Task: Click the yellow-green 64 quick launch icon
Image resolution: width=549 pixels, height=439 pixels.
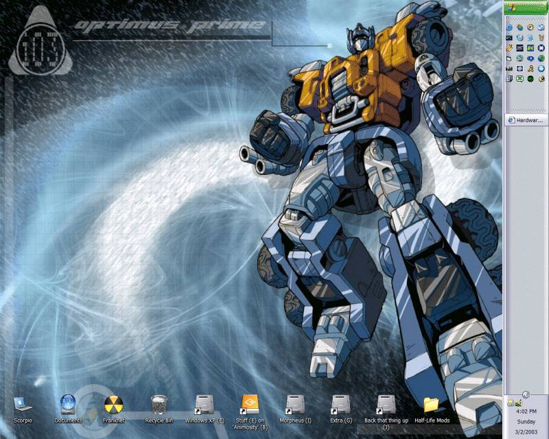Action: point(530,48)
